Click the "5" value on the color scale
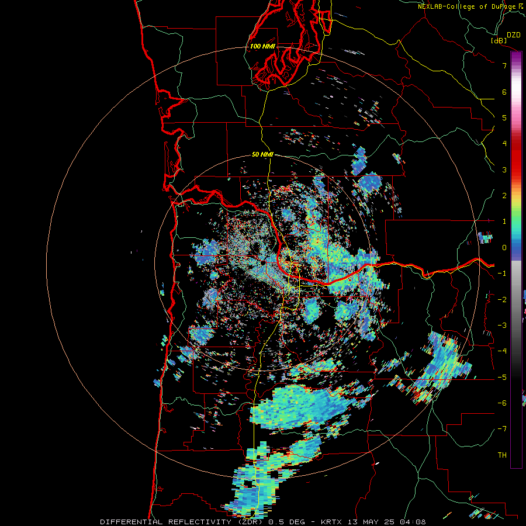 tap(504, 117)
